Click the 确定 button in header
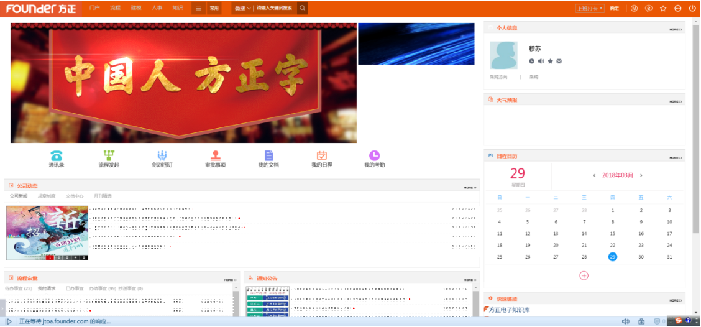Viewport: 701px width, 327px height. point(615,8)
